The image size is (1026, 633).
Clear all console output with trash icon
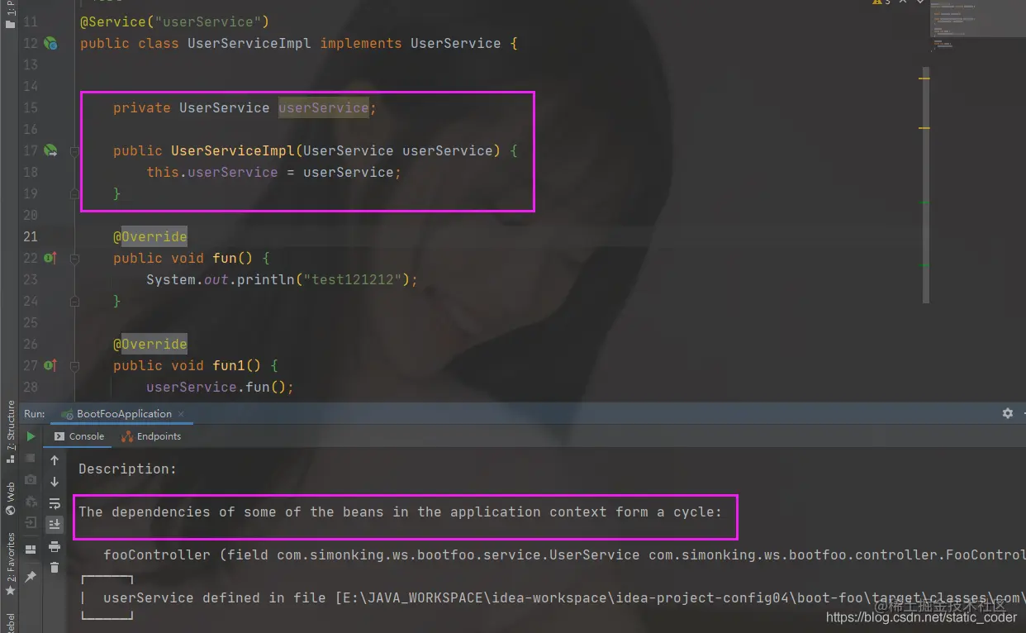[55, 568]
